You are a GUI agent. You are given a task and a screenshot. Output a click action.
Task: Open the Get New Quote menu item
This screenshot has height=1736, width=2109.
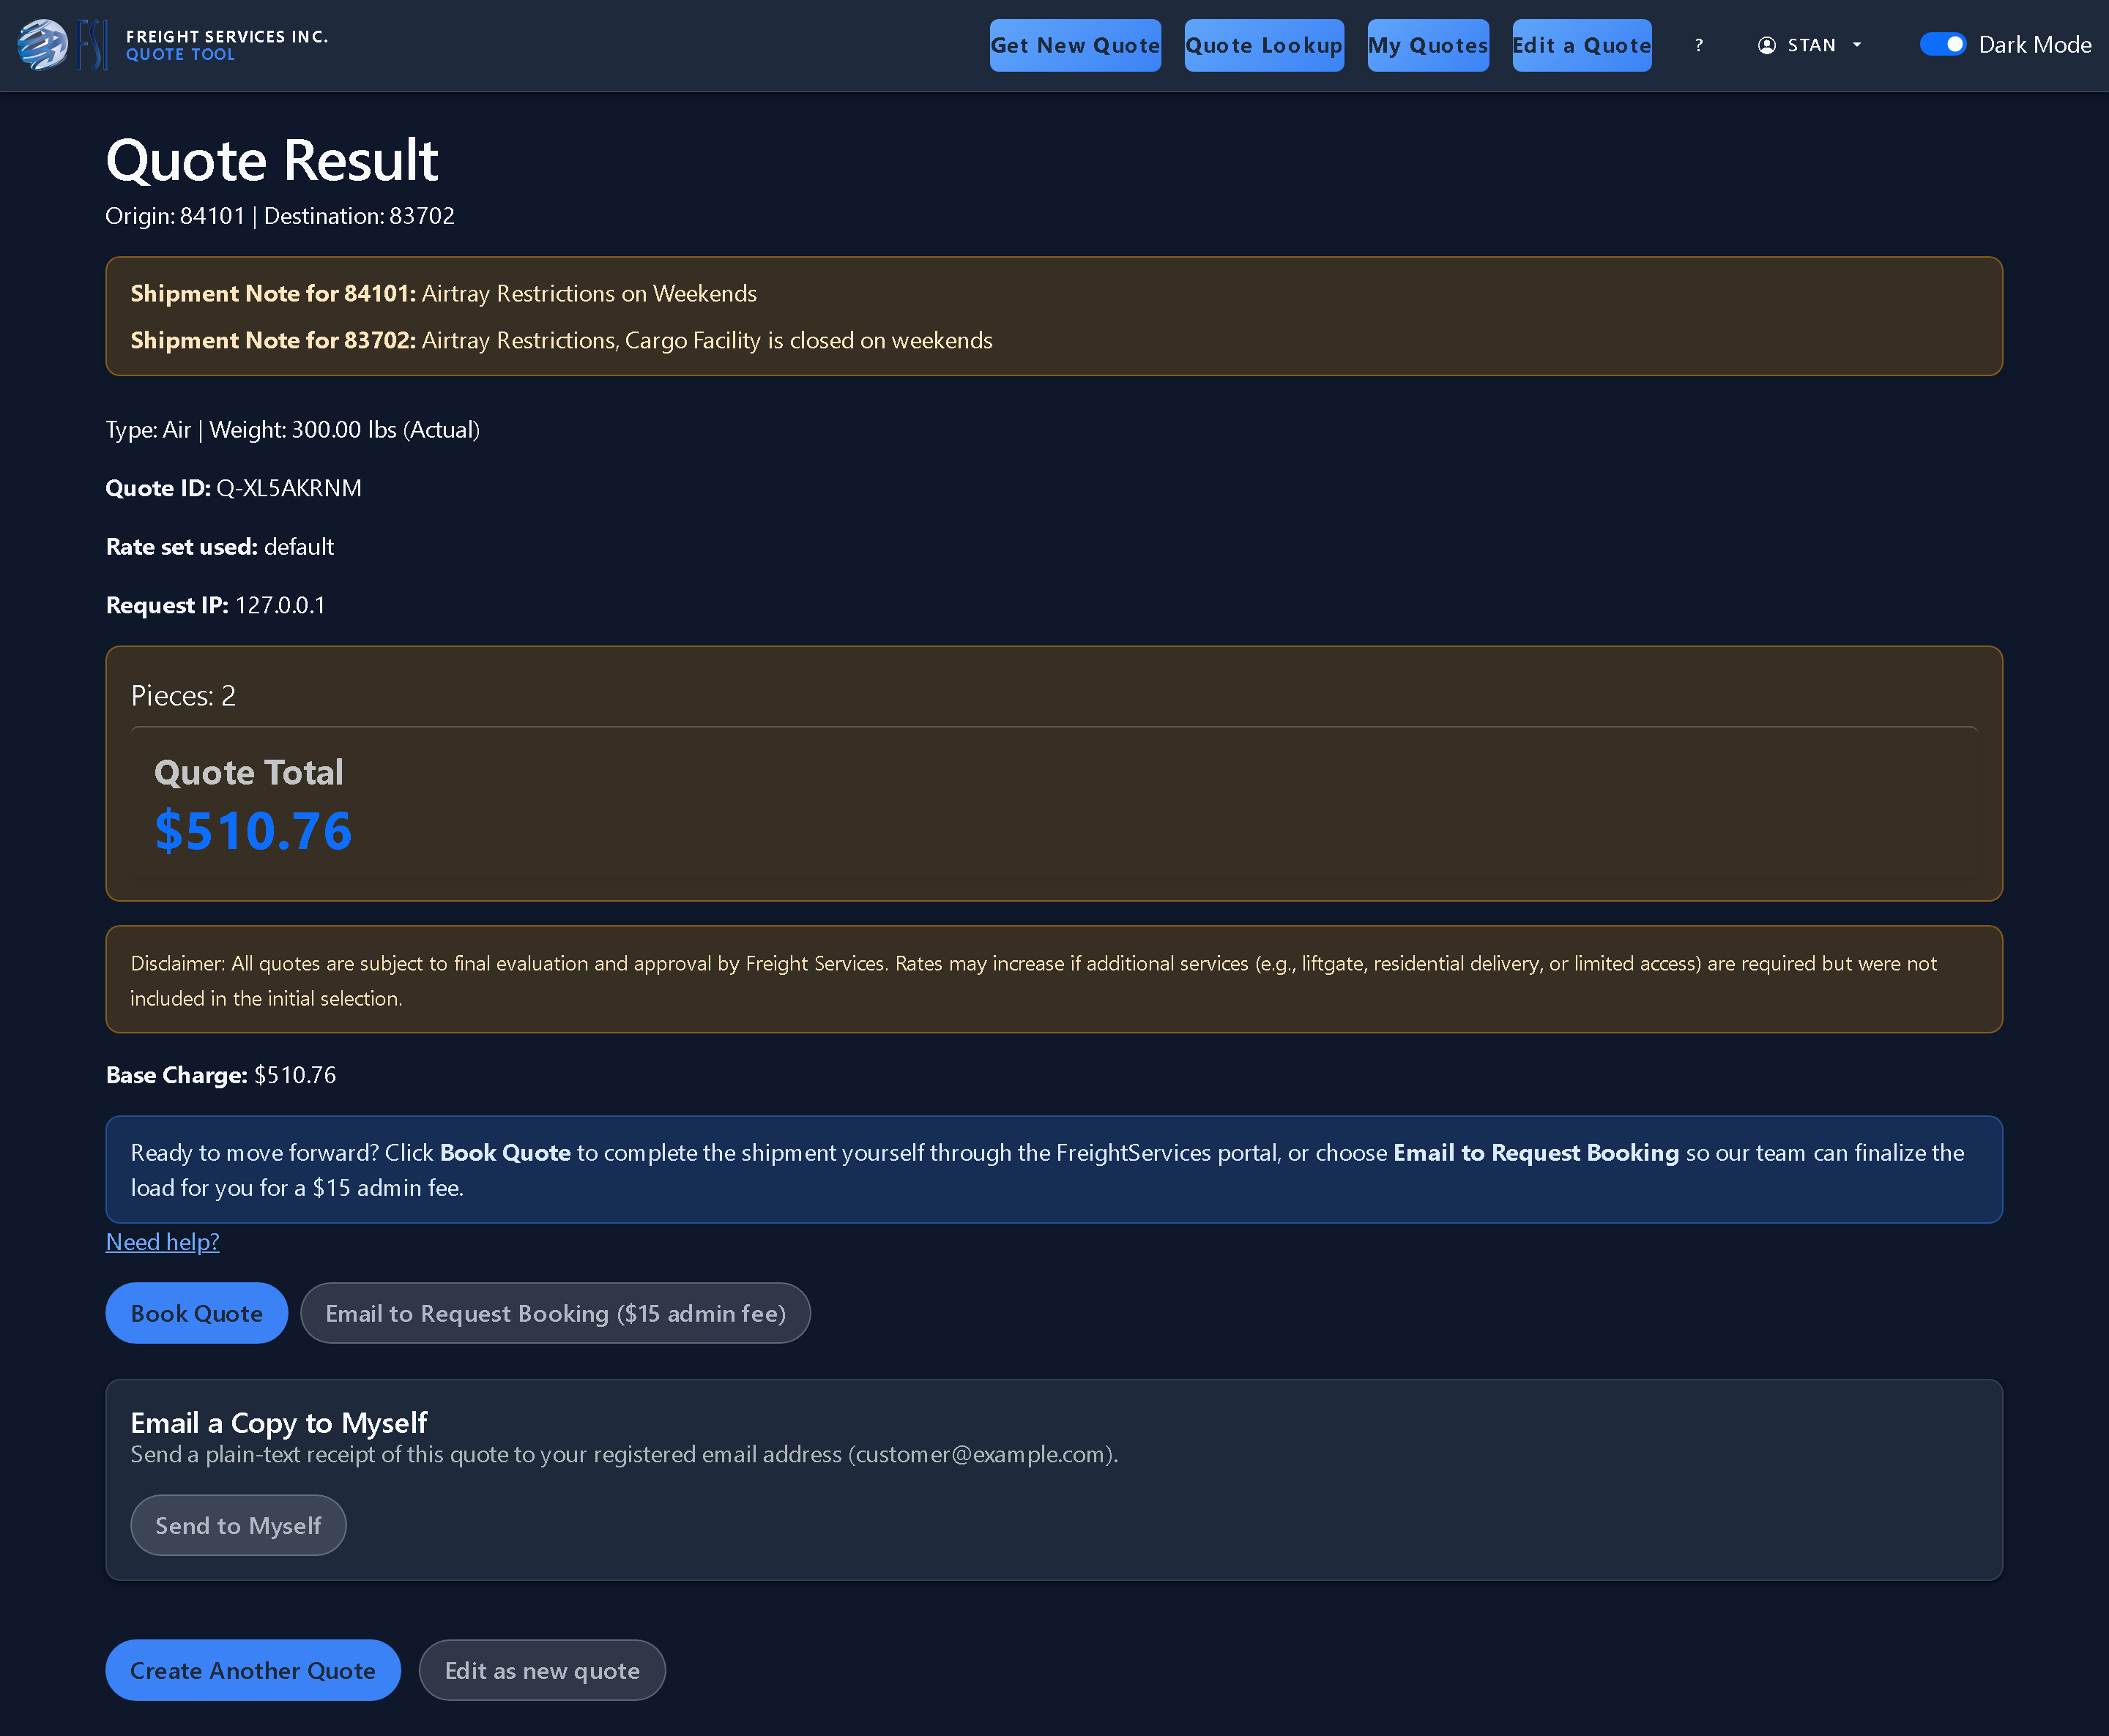(x=1076, y=45)
